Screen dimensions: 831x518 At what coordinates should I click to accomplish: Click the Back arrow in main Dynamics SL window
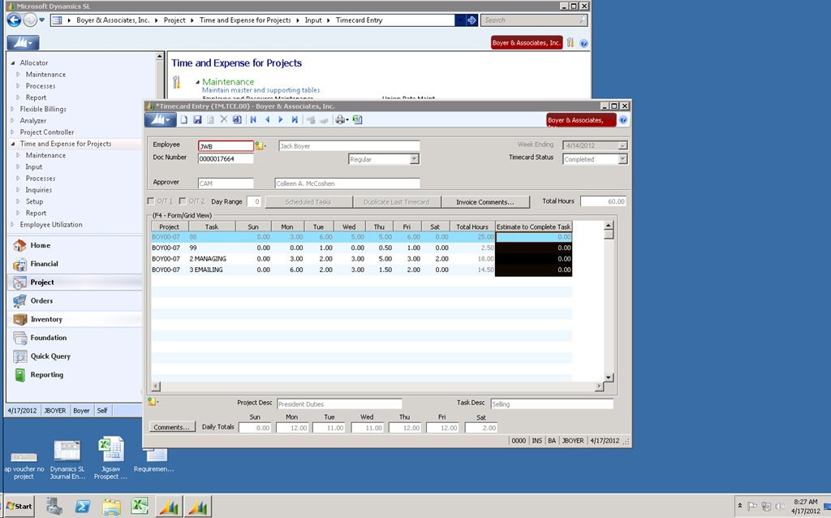coord(14,20)
